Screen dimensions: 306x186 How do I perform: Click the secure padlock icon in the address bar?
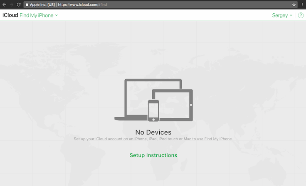27,5
